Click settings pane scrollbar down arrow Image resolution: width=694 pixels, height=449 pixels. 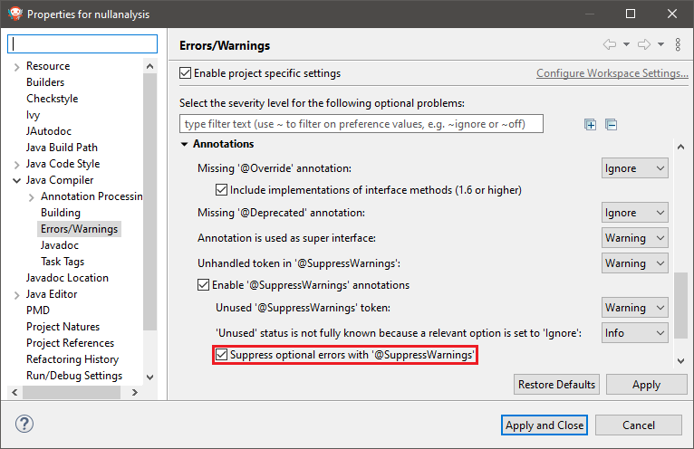click(x=680, y=361)
